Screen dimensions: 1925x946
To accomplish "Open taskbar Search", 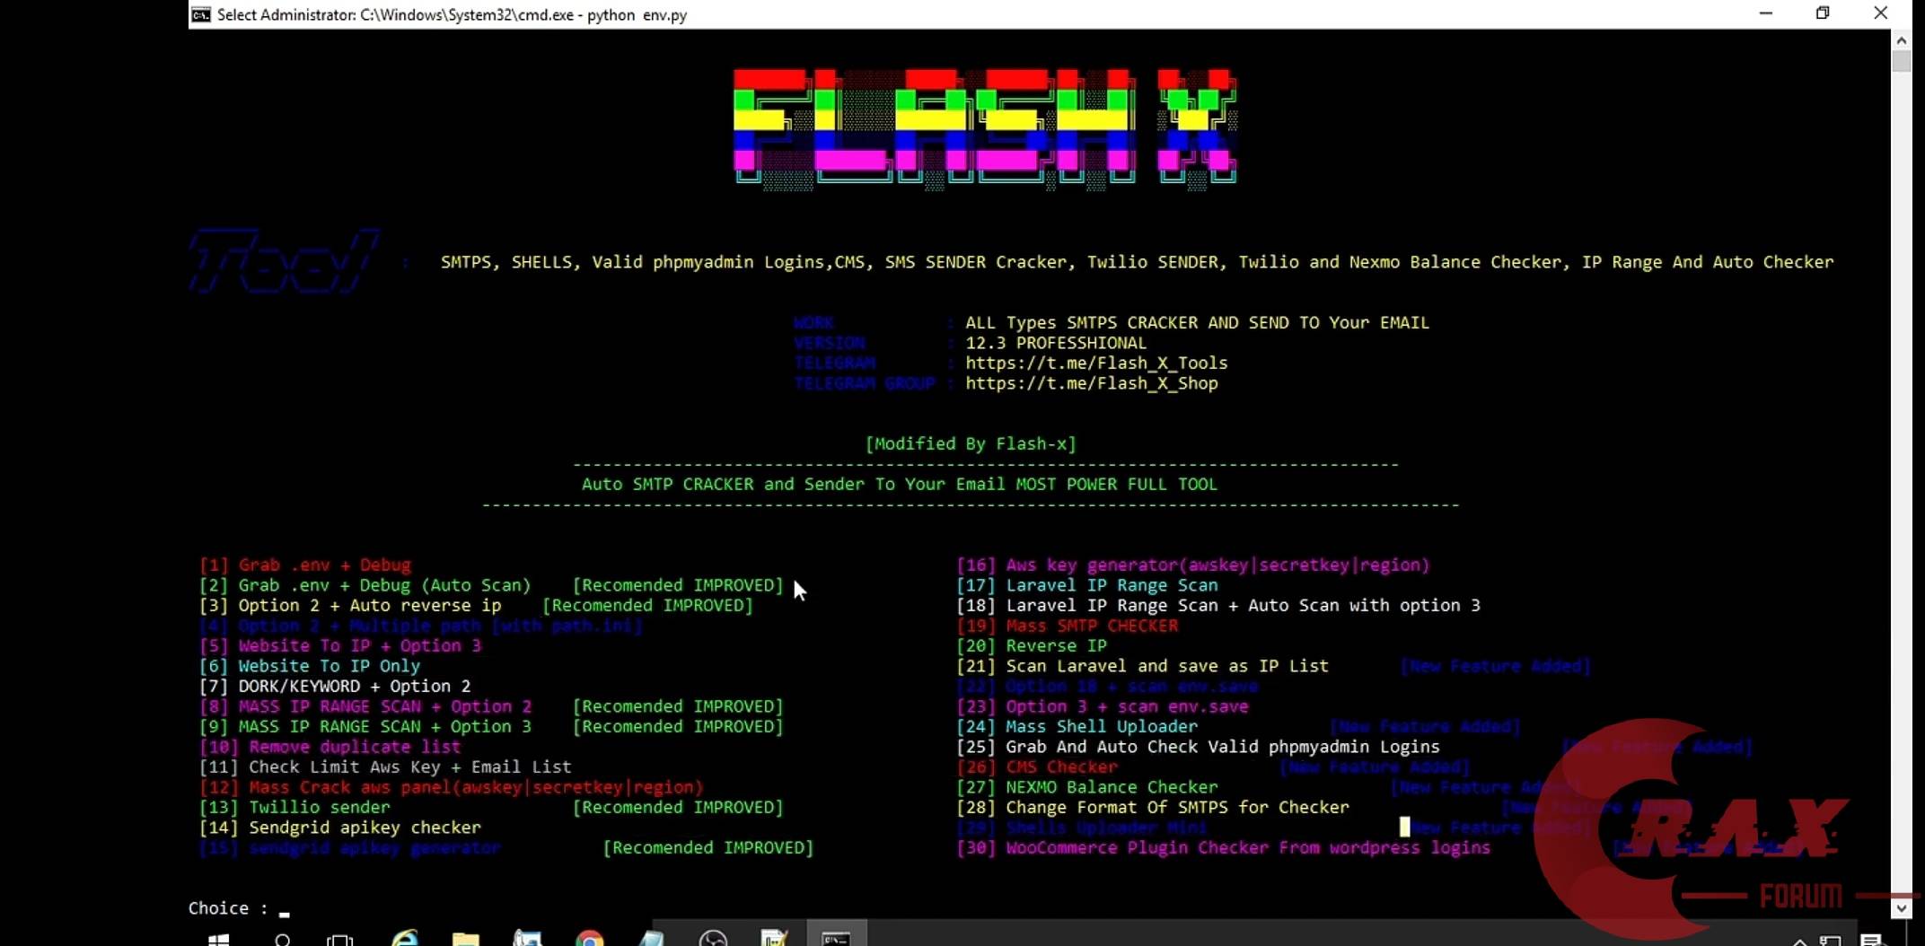I will click(x=282, y=940).
